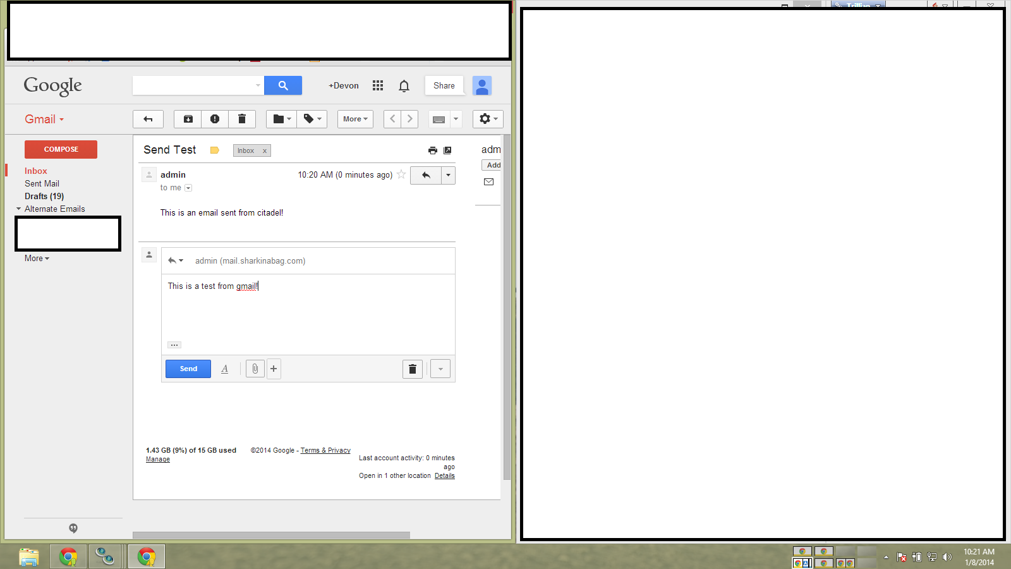Open the Gmail dropdown menu
This screenshot has width=1011, height=569.
pos(44,119)
